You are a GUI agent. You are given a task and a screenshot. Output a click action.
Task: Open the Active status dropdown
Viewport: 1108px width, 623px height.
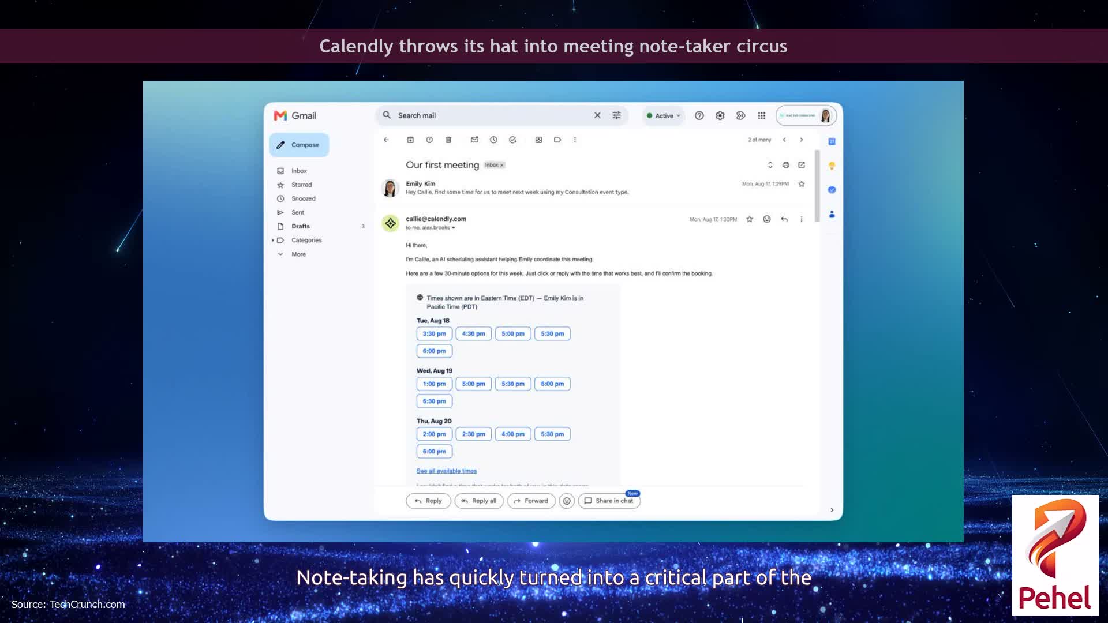[x=664, y=115]
